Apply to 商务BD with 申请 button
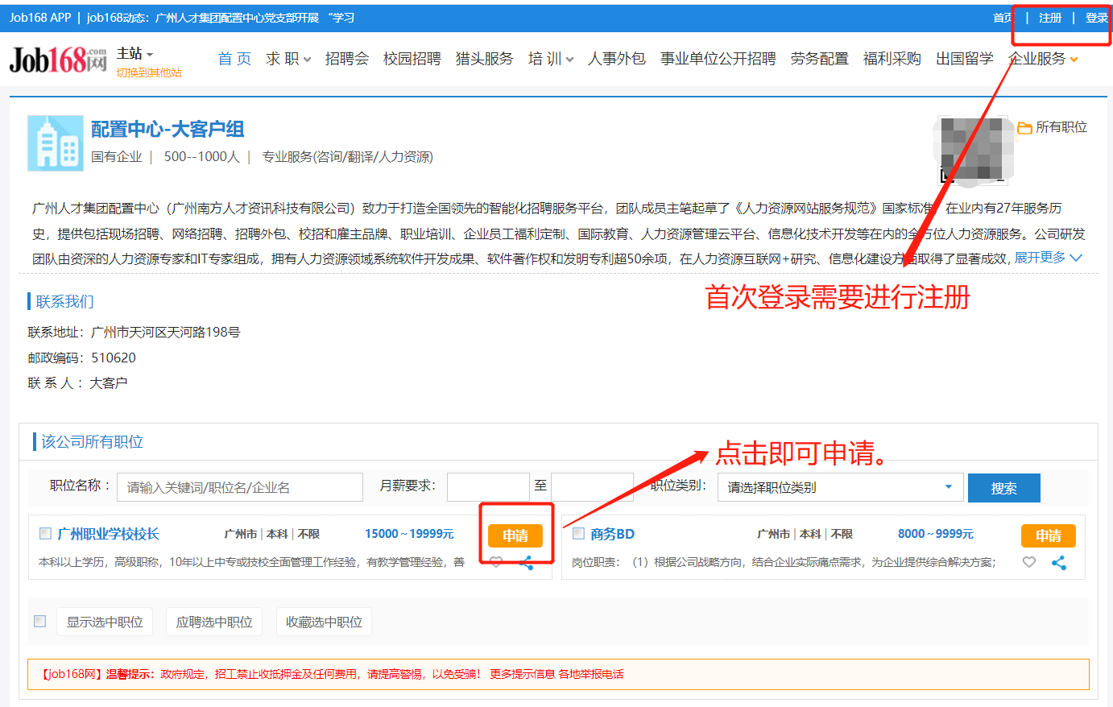The height and width of the screenshot is (707, 1113). (x=1049, y=535)
